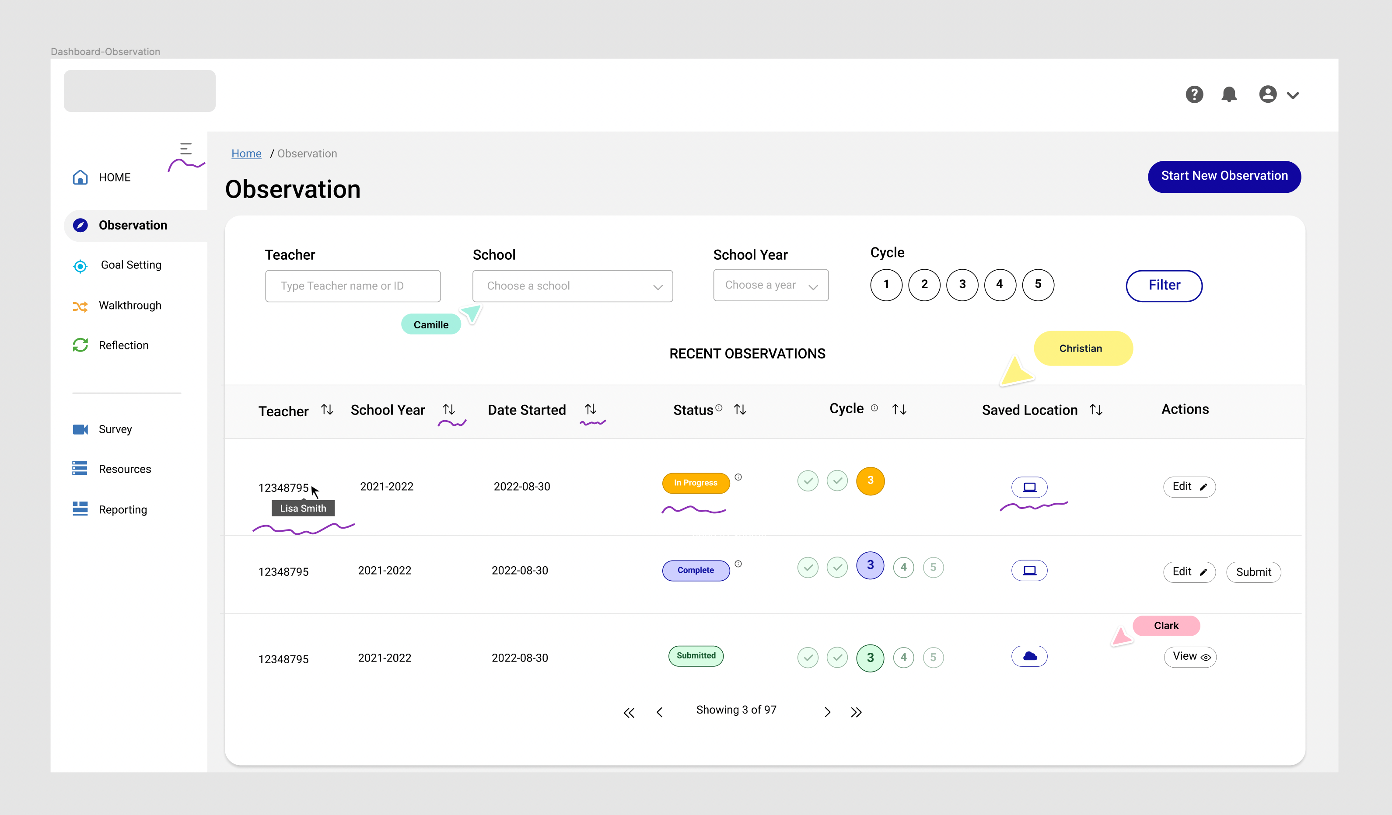Open the user account menu chevron
This screenshot has height=815, width=1392.
1293,95
